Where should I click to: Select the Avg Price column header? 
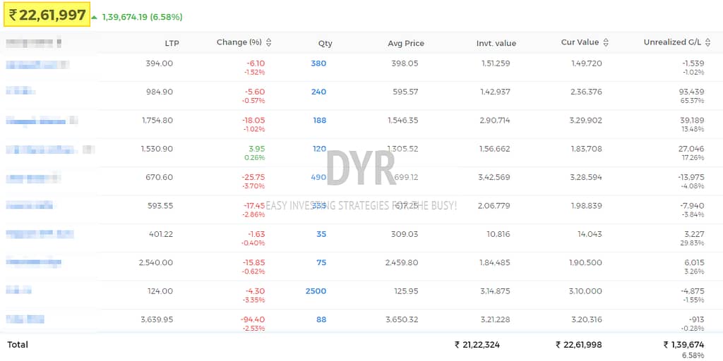[x=406, y=44]
